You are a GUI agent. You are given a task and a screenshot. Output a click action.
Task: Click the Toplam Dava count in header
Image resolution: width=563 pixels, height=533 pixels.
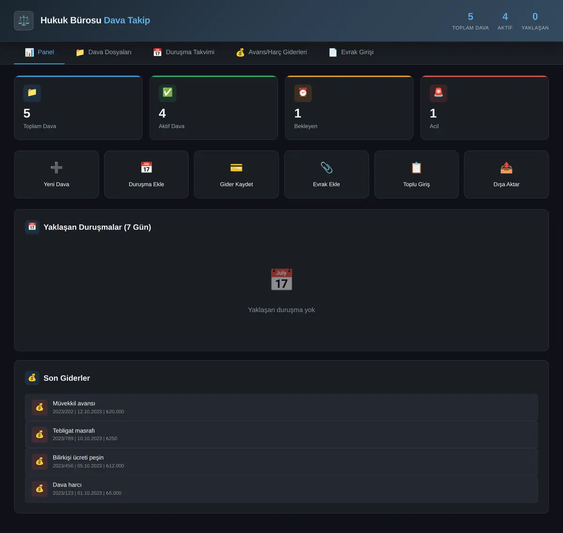tap(471, 17)
